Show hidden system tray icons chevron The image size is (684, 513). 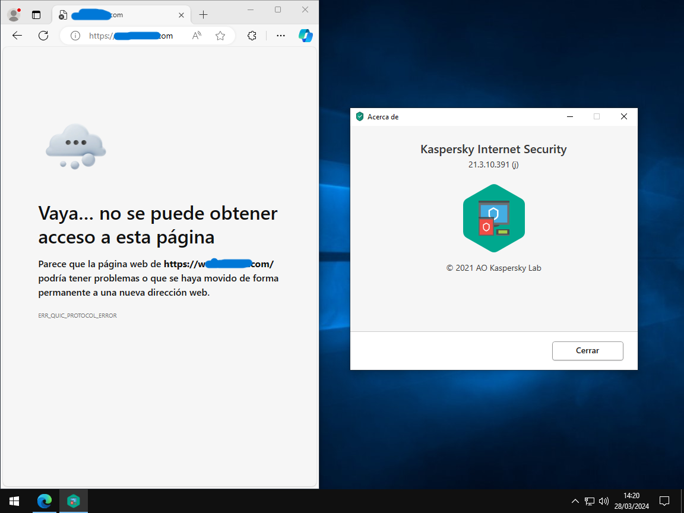[575, 501]
